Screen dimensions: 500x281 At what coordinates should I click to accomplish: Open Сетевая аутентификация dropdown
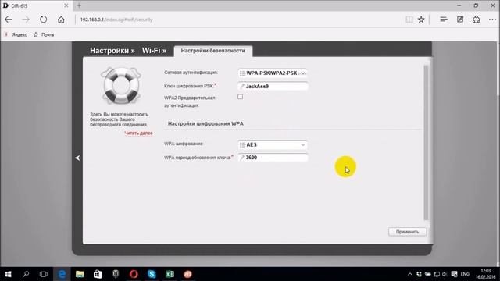273,73
